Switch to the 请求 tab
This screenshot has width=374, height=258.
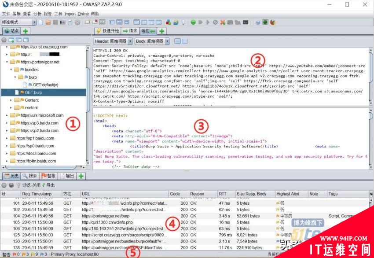tap(130, 31)
